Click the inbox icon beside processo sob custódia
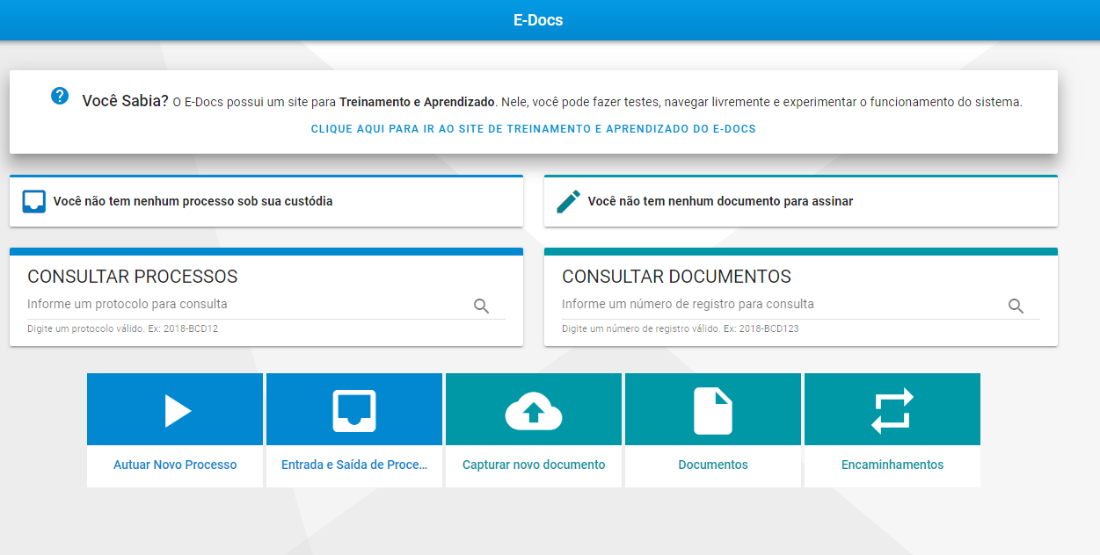The height and width of the screenshot is (555, 1100). [x=33, y=200]
